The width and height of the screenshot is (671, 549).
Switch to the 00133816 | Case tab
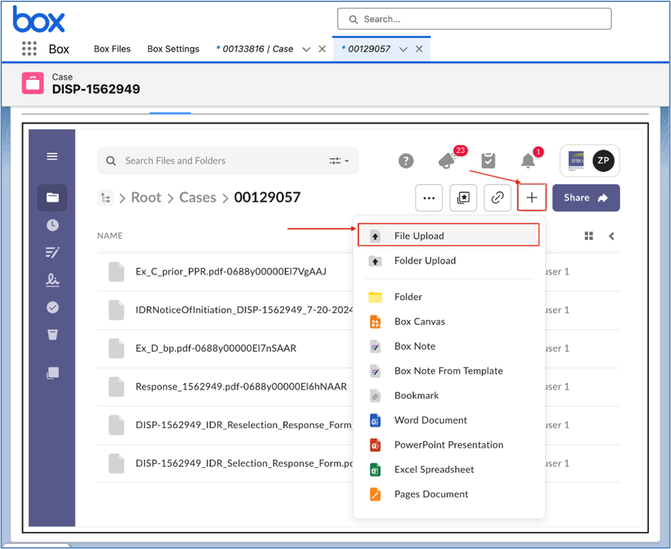255,49
